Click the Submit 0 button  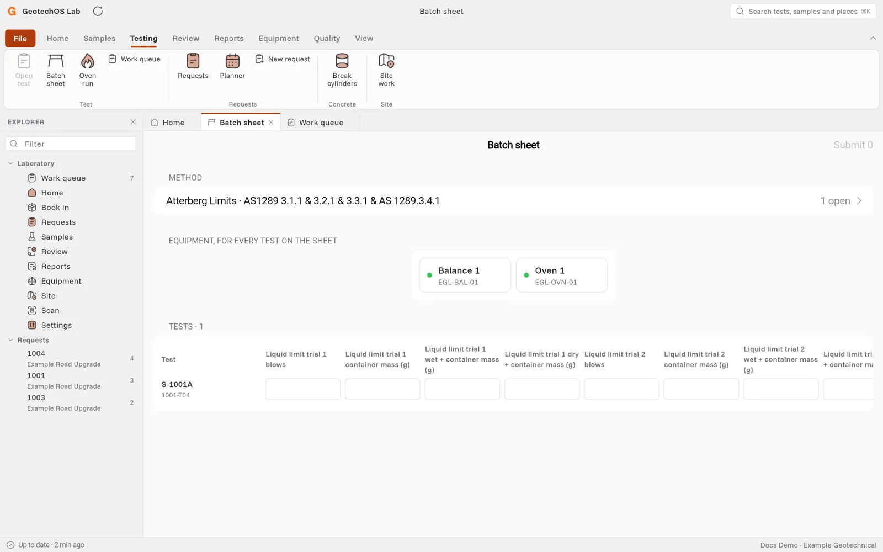point(853,145)
